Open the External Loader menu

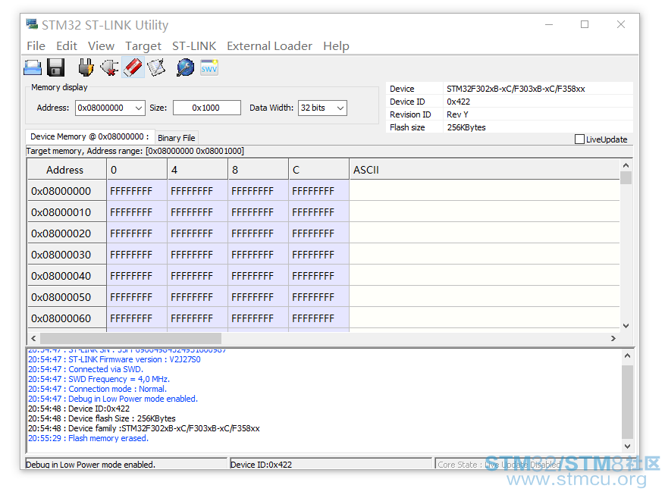click(269, 45)
